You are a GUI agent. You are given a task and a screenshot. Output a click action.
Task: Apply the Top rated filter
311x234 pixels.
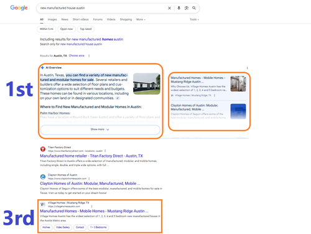86,29
